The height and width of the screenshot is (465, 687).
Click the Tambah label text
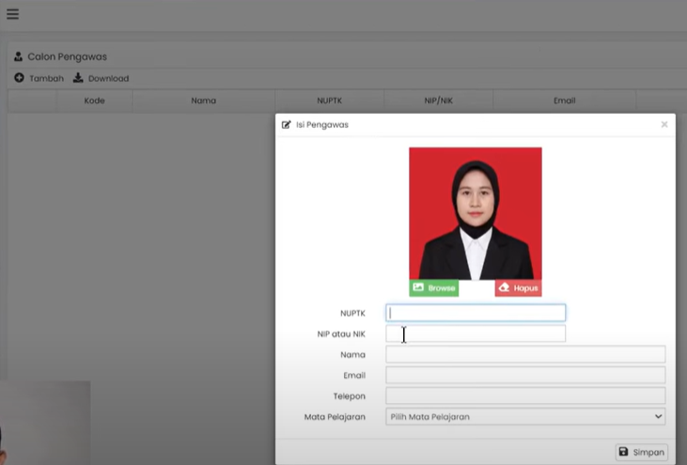click(46, 78)
